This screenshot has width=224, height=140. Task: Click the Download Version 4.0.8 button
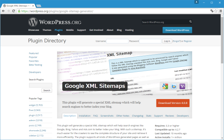point(173,103)
